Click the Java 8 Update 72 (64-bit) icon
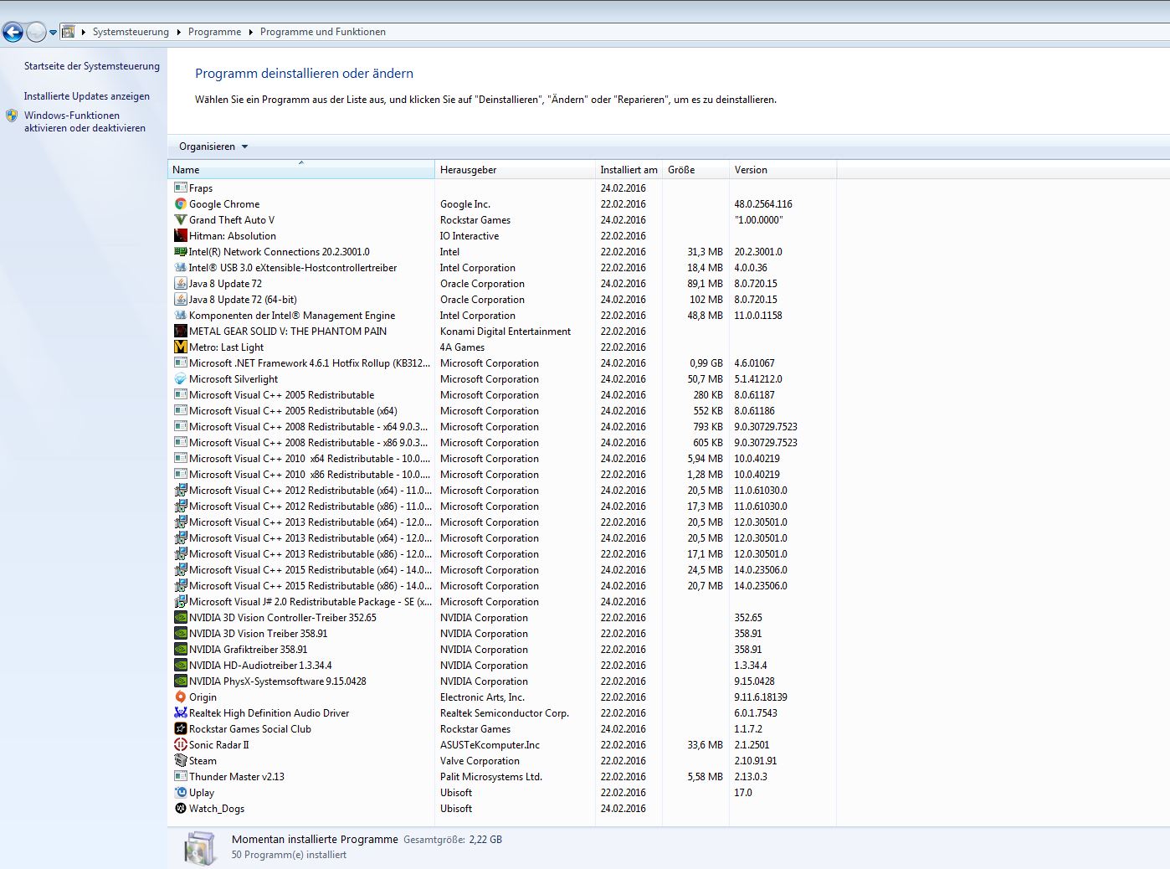This screenshot has width=1170, height=869. tap(180, 299)
